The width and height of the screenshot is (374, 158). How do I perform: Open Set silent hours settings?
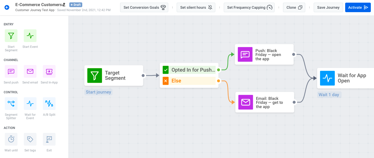coord(196,7)
